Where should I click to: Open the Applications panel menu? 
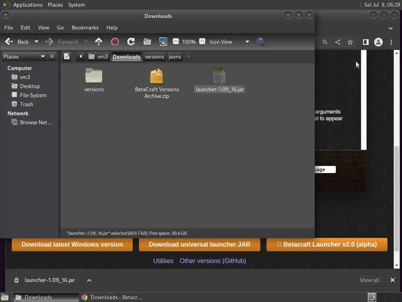click(x=28, y=5)
